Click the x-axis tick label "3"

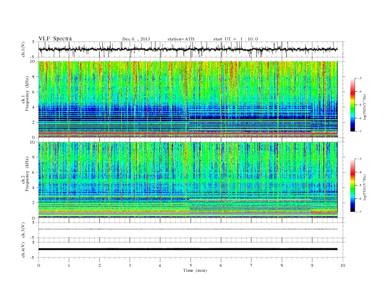tap(130, 265)
